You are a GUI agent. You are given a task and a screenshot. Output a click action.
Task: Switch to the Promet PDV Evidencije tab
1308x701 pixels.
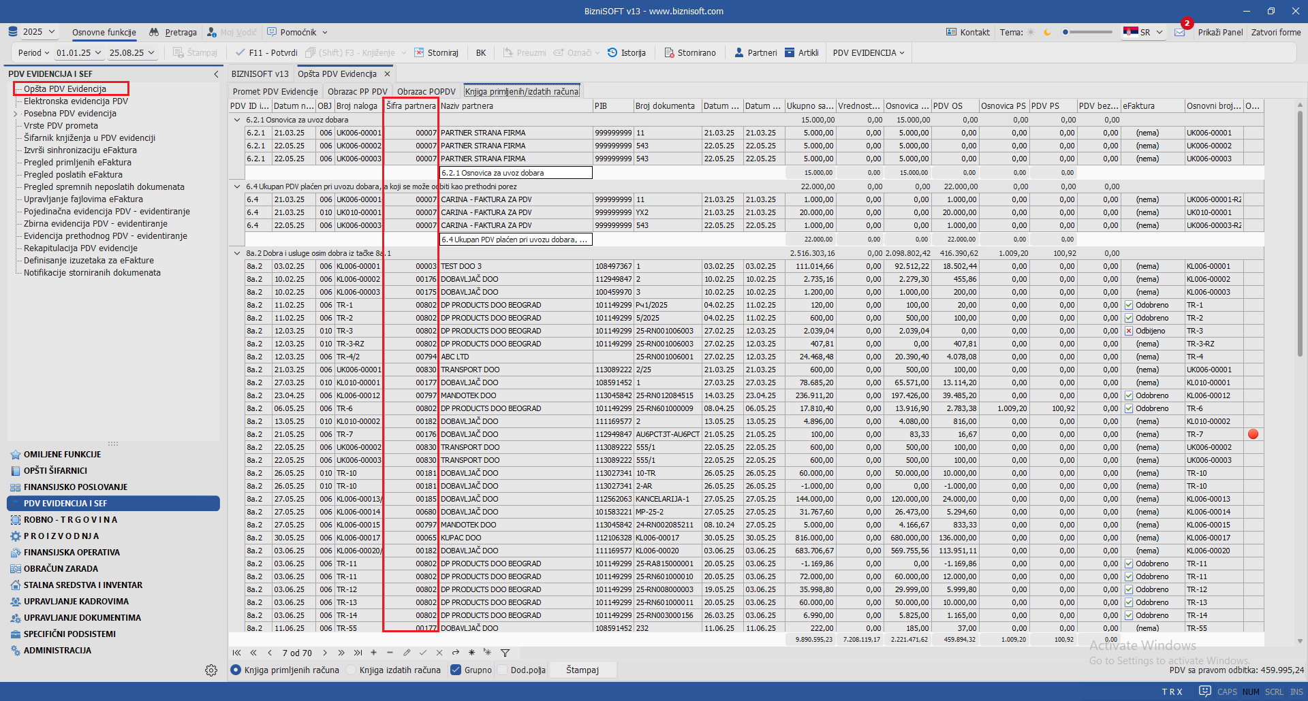(275, 91)
